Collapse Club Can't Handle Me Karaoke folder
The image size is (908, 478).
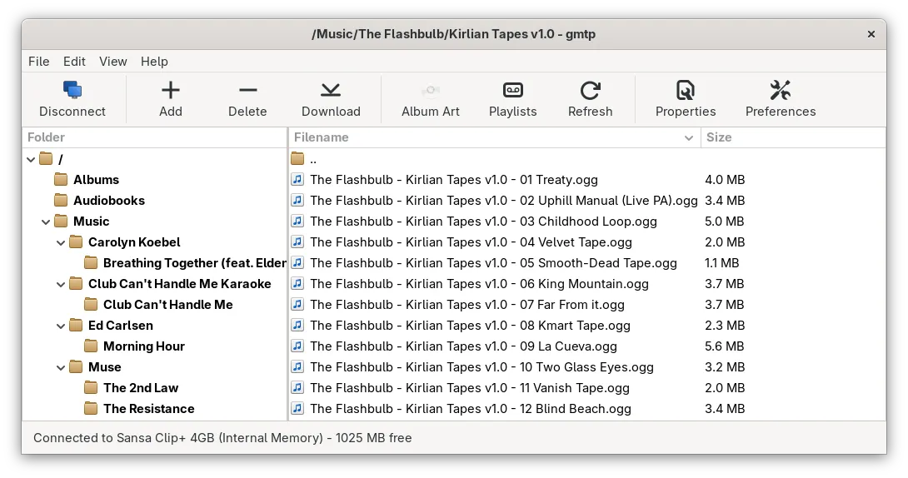[61, 284]
